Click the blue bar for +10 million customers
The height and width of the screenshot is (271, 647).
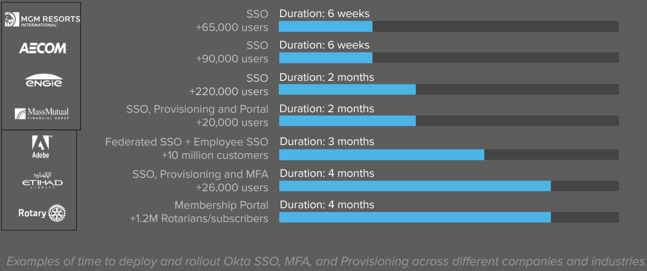(381, 155)
